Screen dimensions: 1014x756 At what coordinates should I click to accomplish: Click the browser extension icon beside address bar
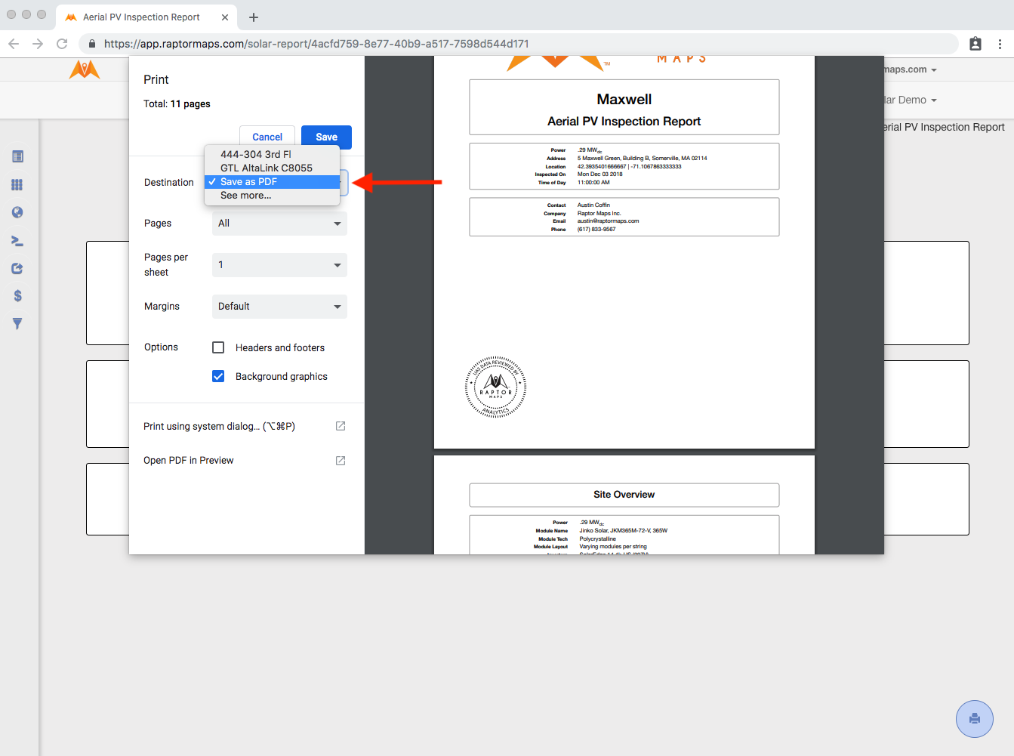[975, 44]
